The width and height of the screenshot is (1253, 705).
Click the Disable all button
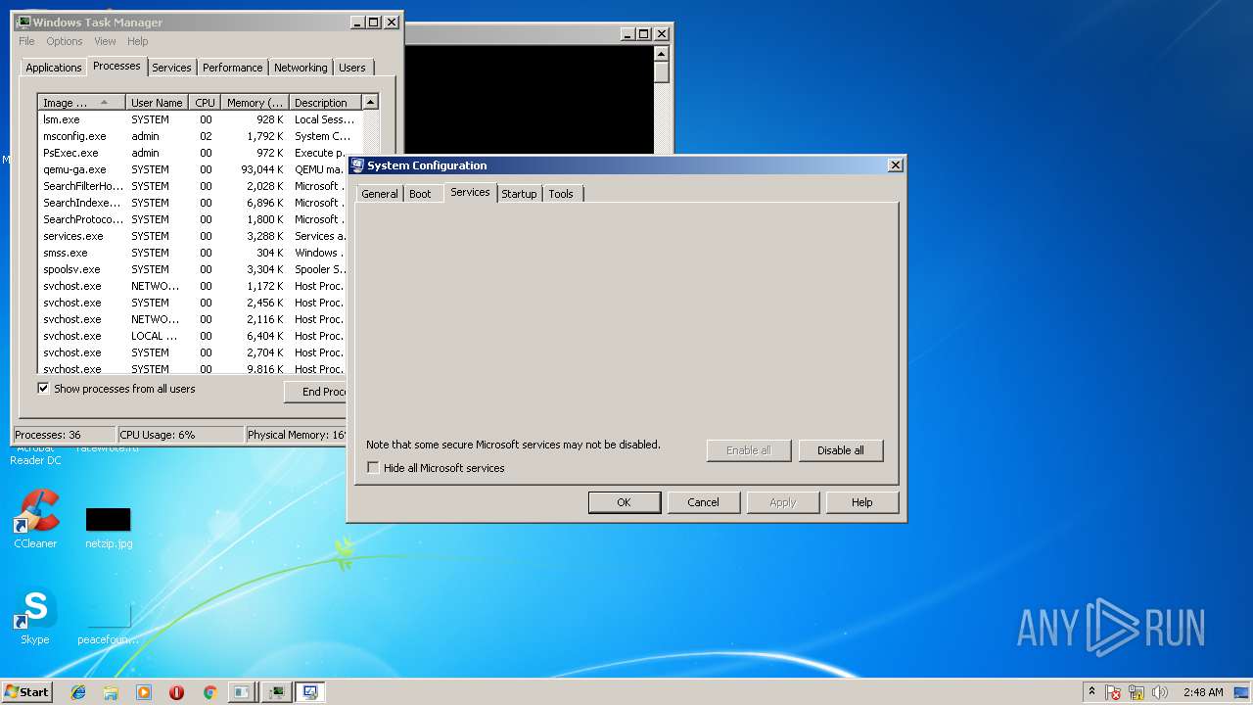pyautogui.click(x=841, y=450)
